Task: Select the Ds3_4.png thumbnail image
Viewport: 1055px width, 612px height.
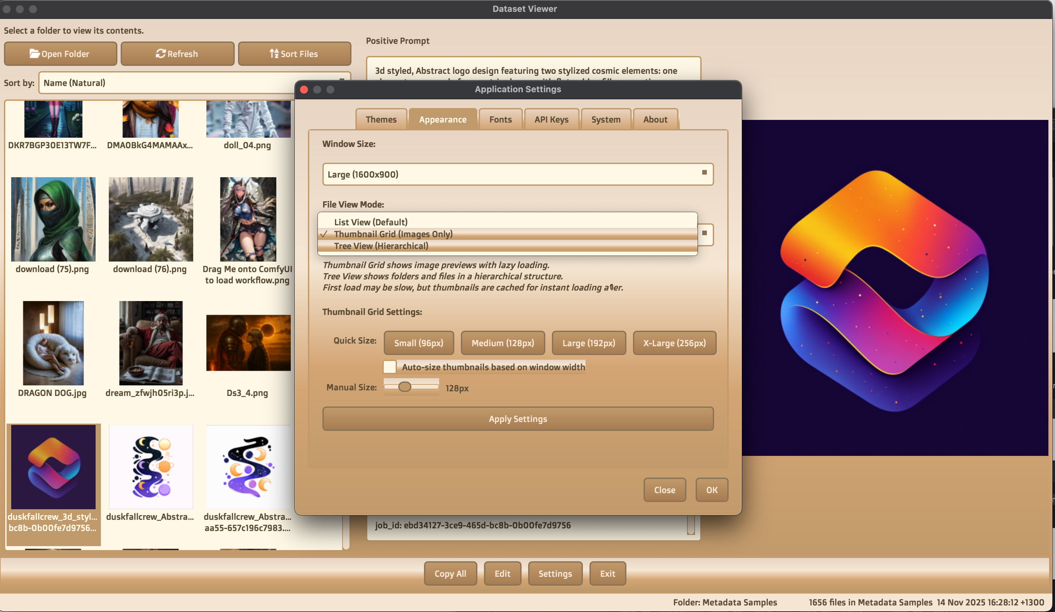Action: [x=248, y=343]
